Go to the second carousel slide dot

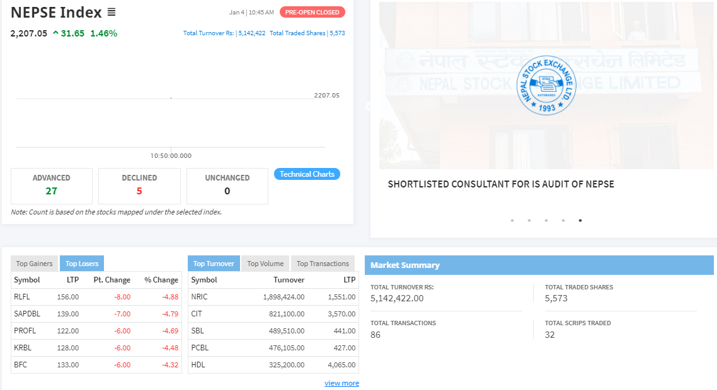point(529,221)
